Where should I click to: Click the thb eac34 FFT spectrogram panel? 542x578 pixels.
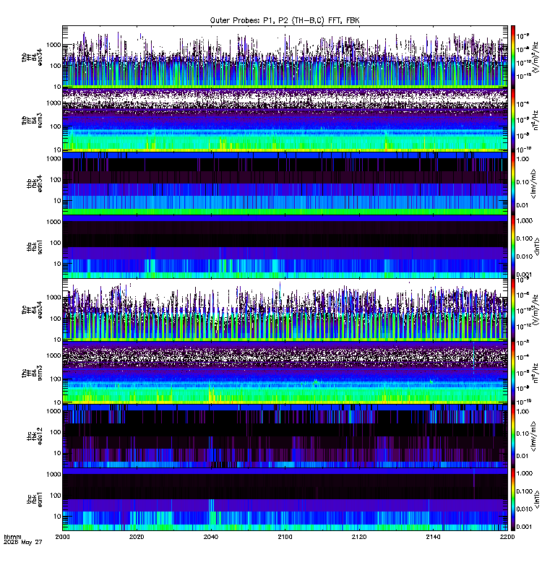coord(285,57)
